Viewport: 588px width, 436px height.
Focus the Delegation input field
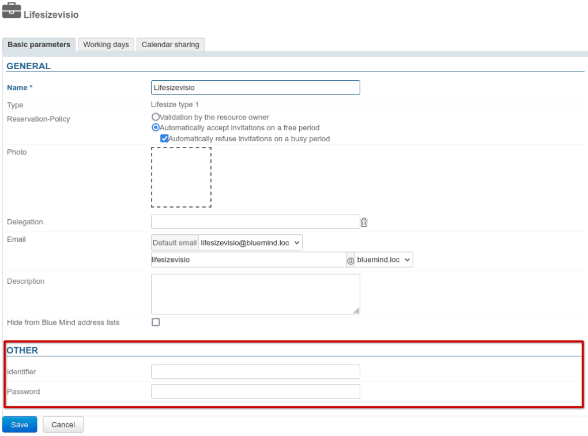pyautogui.click(x=255, y=222)
